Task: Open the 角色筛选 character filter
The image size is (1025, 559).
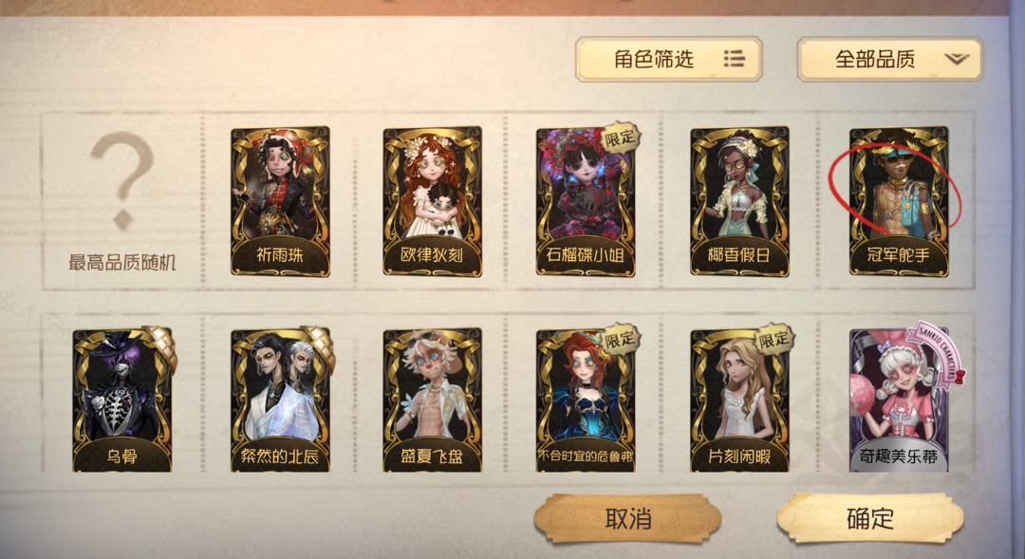Action: tap(669, 60)
